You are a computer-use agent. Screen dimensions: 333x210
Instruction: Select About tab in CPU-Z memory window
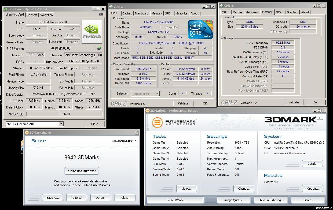[x=305, y=12]
